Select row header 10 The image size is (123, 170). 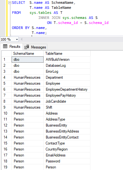point(7,113)
